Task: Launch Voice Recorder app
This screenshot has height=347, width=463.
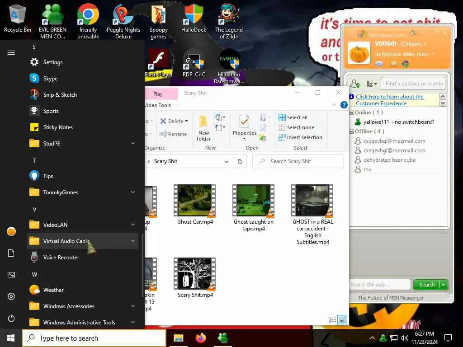Action: tap(83, 257)
